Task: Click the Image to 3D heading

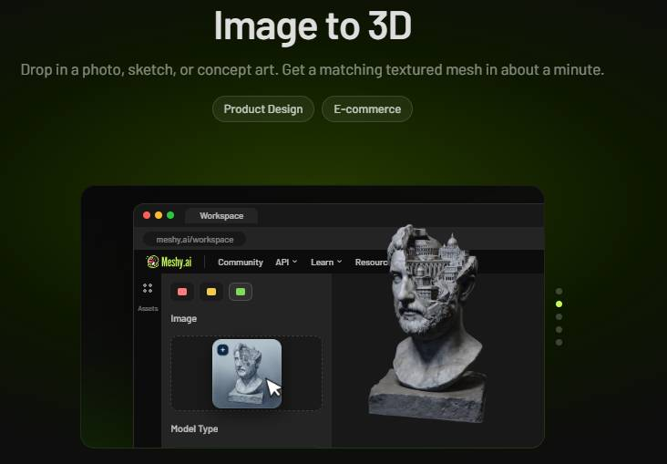Action: pos(313,26)
